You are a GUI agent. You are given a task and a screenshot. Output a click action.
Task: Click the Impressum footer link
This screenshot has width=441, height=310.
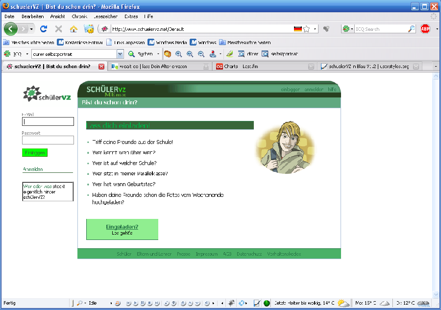(x=207, y=254)
